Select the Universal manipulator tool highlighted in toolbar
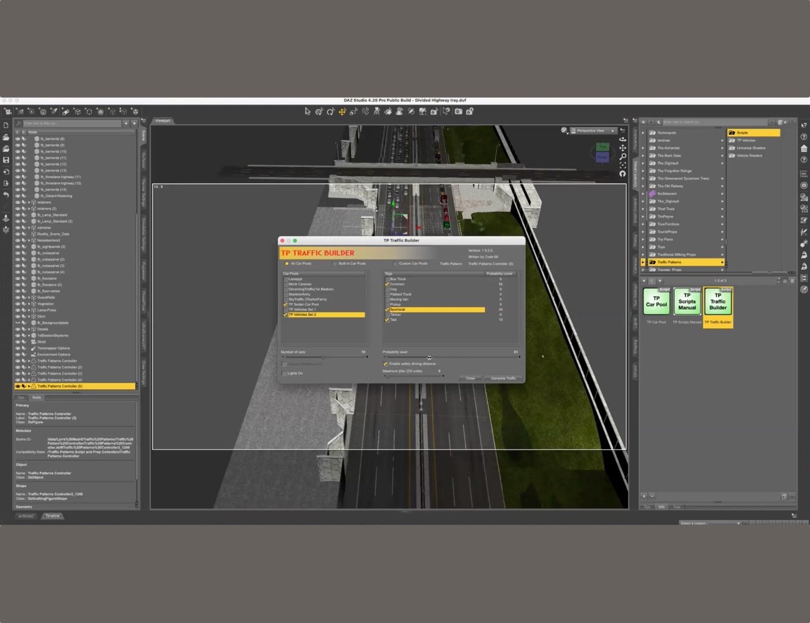This screenshot has height=623, width=810. (x=342, y=112)
